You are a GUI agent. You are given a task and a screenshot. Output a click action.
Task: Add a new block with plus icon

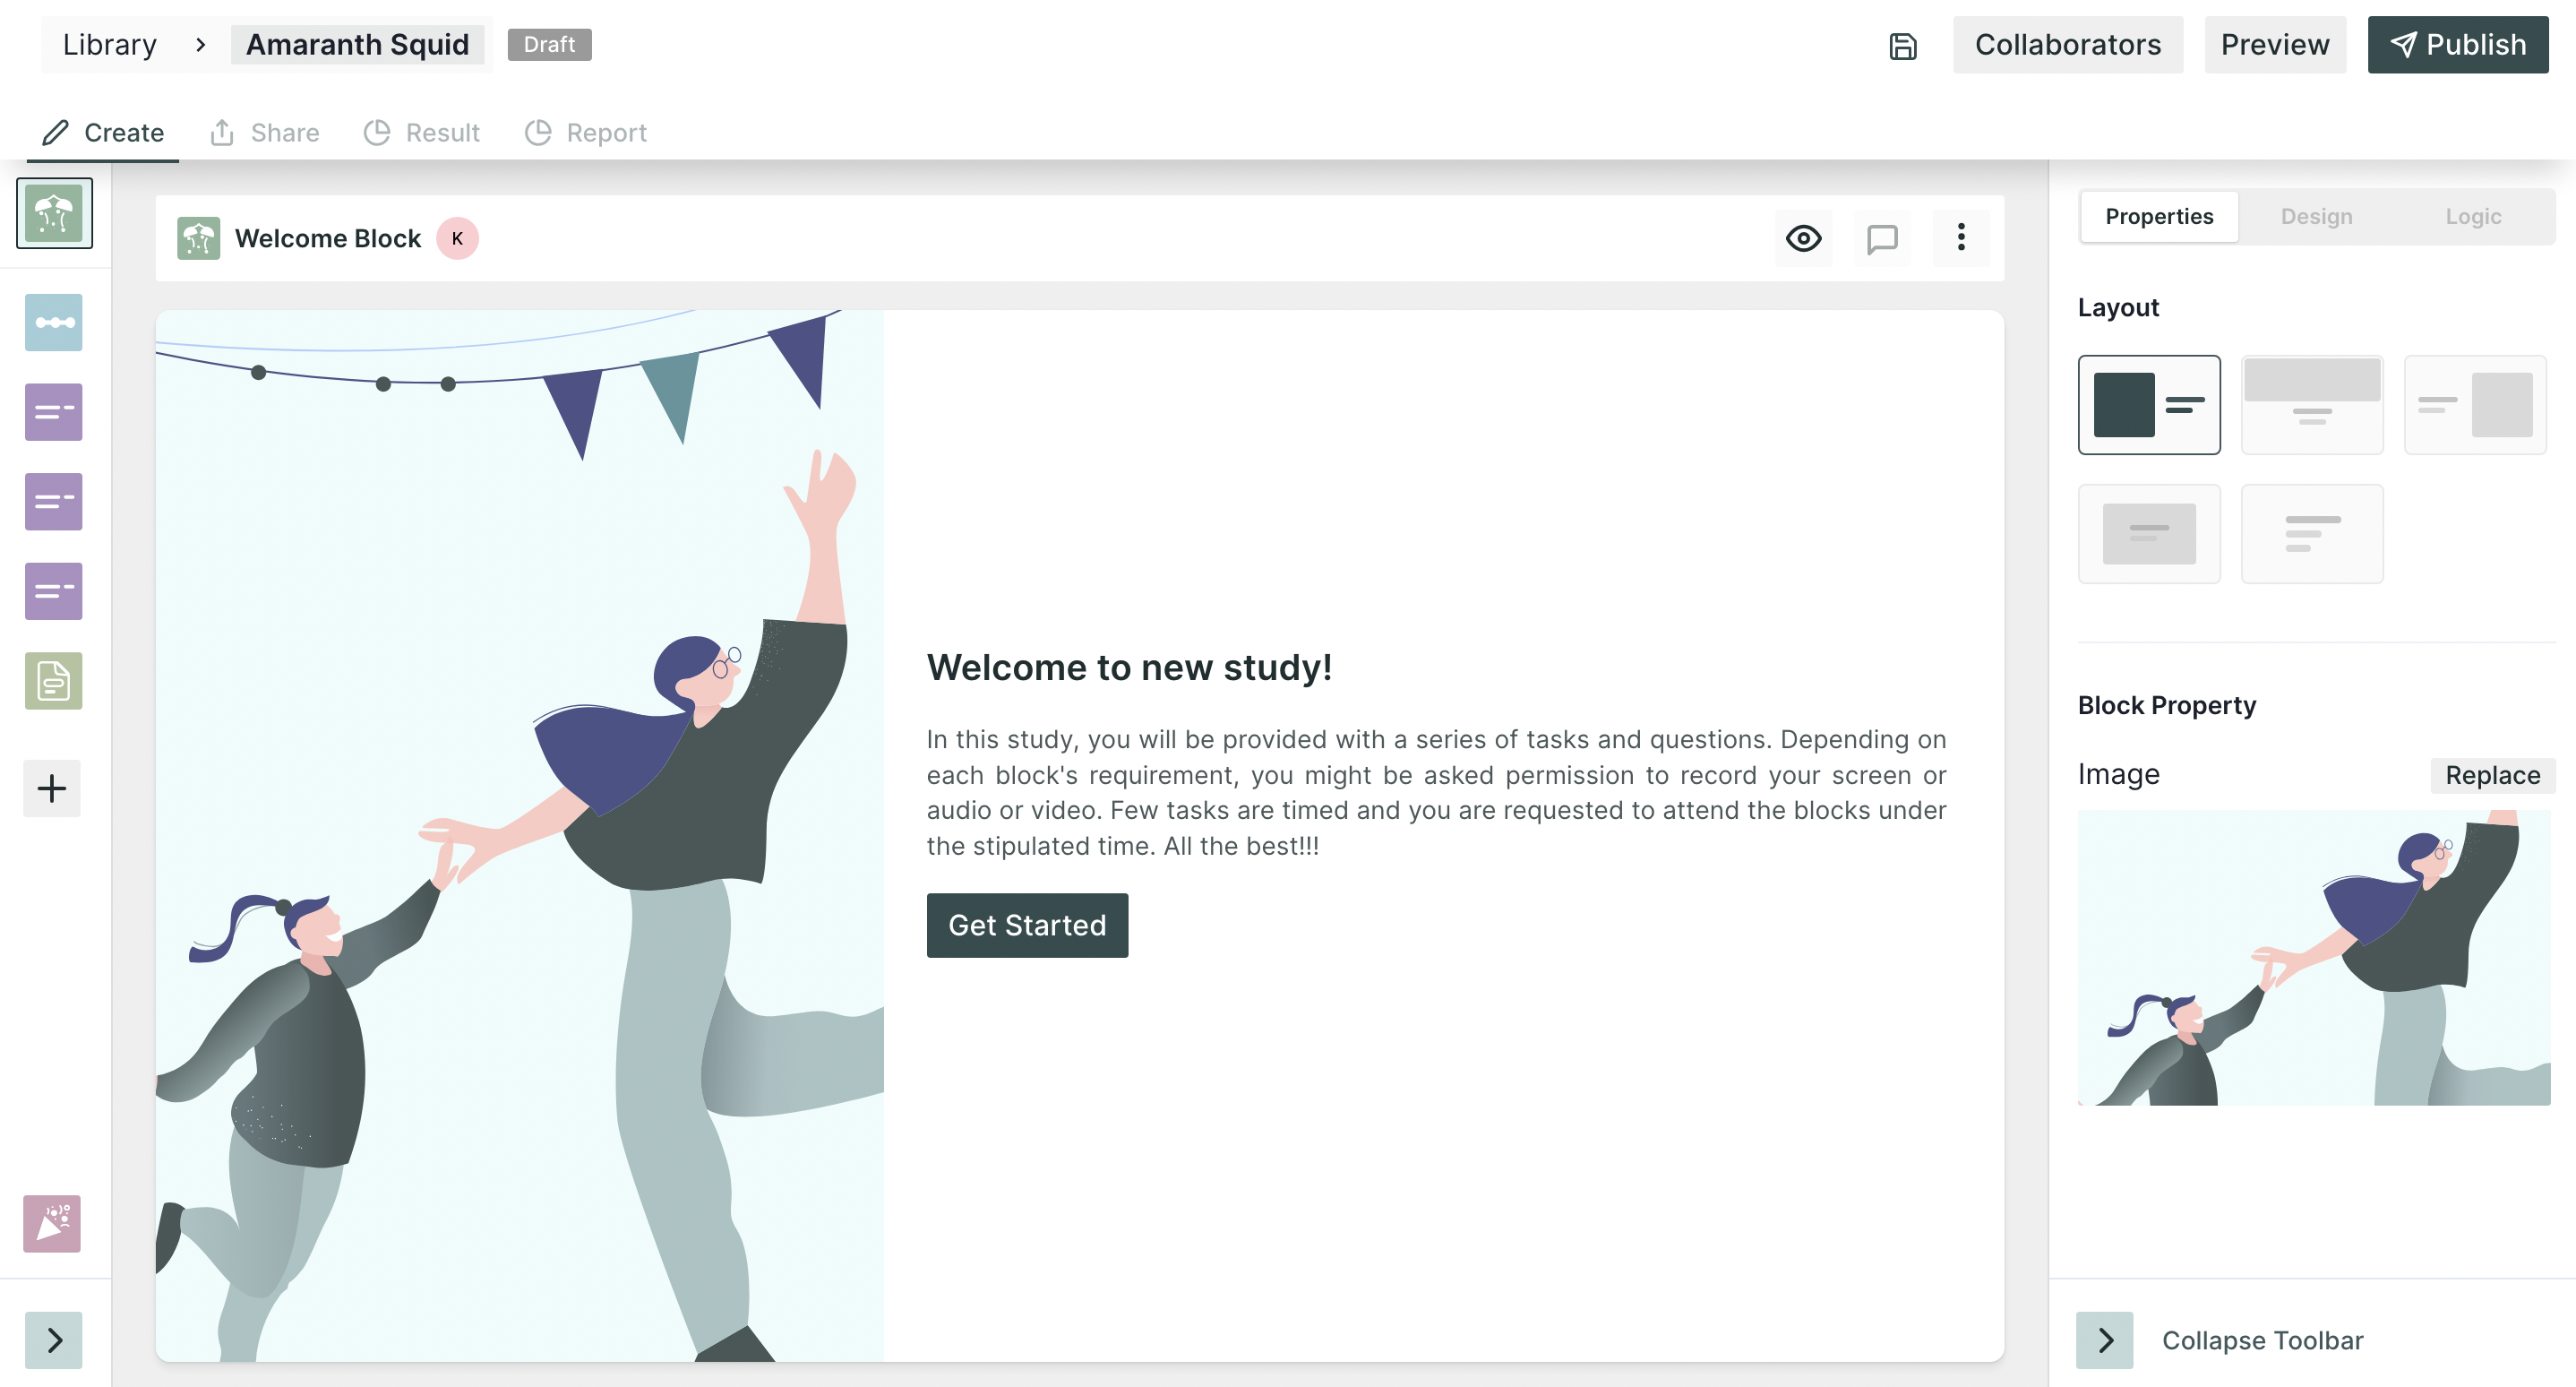tap(52, 788)
